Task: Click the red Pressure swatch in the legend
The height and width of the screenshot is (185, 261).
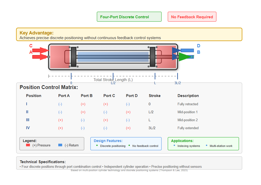Action: [28, 145]
